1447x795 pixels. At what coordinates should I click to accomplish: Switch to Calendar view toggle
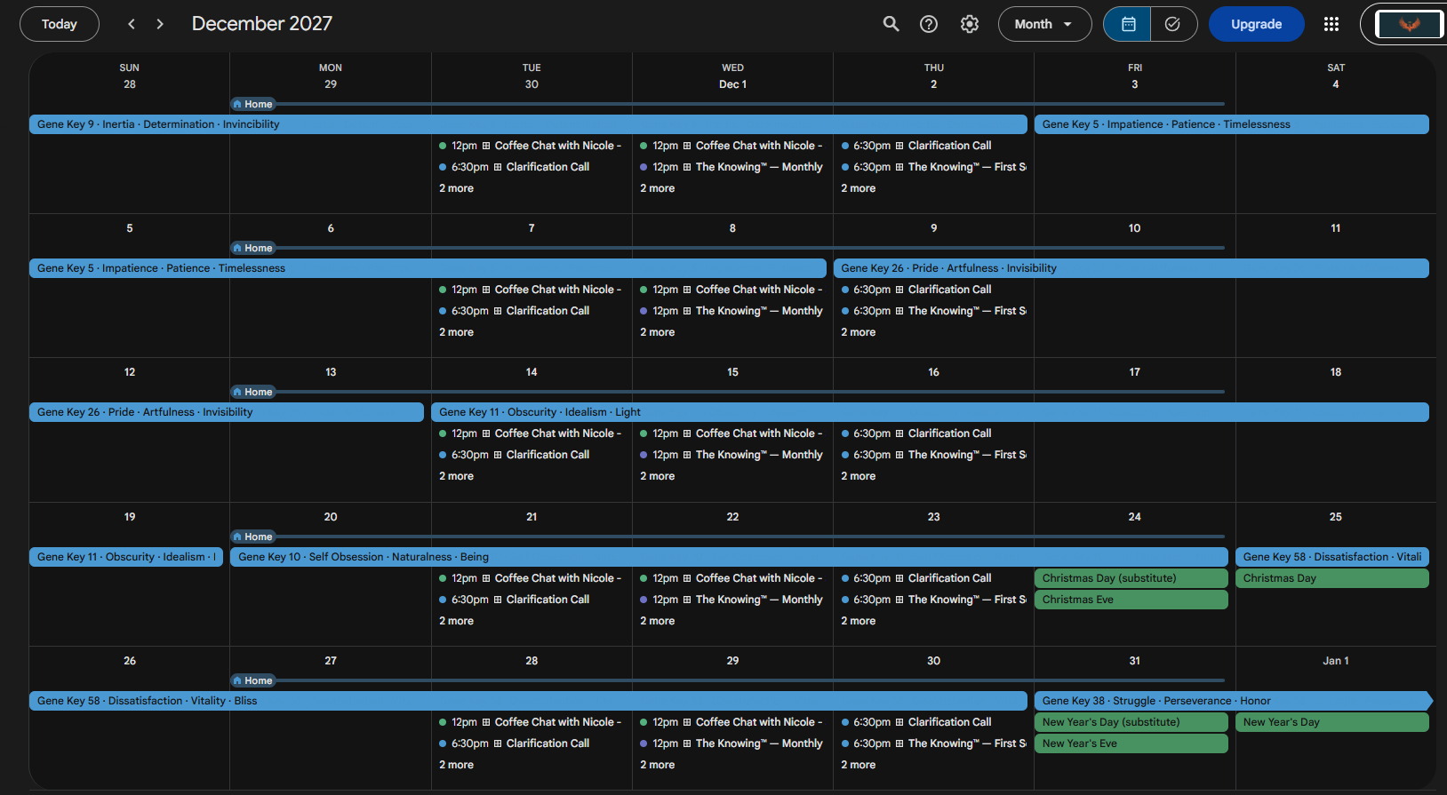(x=1127, y=24)
